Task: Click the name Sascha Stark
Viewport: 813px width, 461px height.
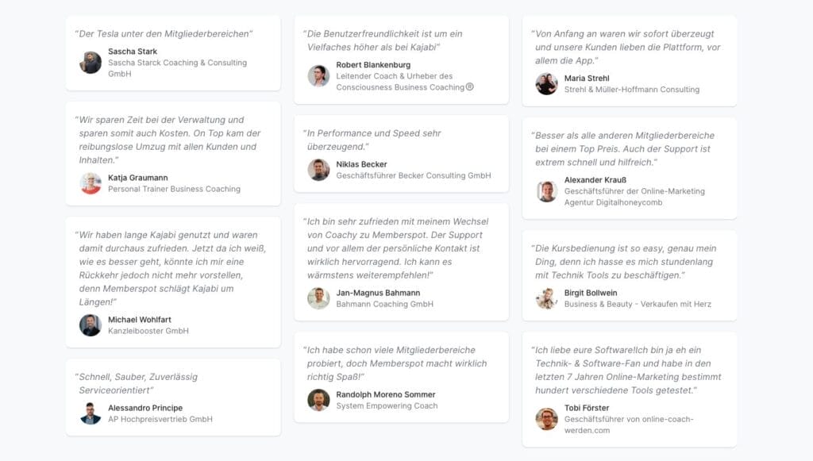Action: [133, 52]
